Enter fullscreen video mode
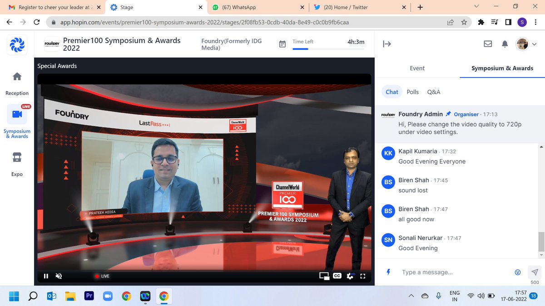 (x=362, y=276)
